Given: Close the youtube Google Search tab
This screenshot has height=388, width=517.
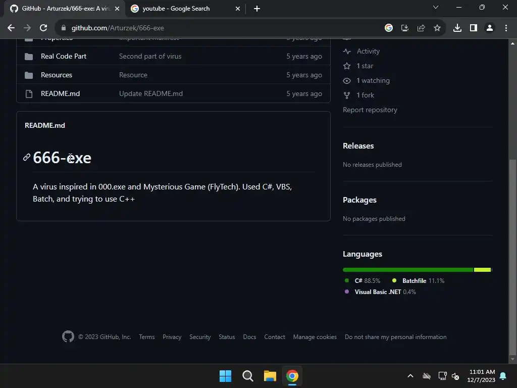Looking at the screenshot, I should (x=238, y=9).
